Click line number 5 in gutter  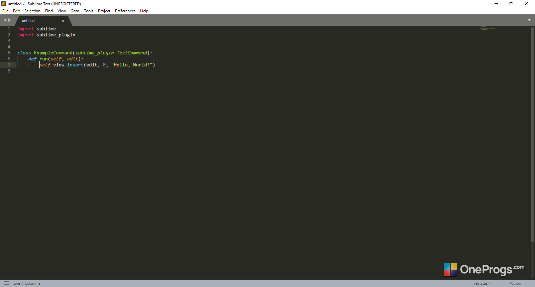[x=9, y=53]
